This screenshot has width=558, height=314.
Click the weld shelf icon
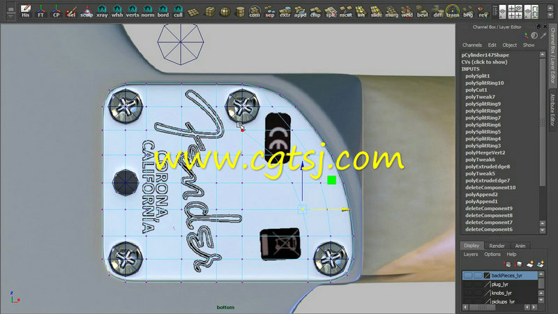tap(407, 11)
